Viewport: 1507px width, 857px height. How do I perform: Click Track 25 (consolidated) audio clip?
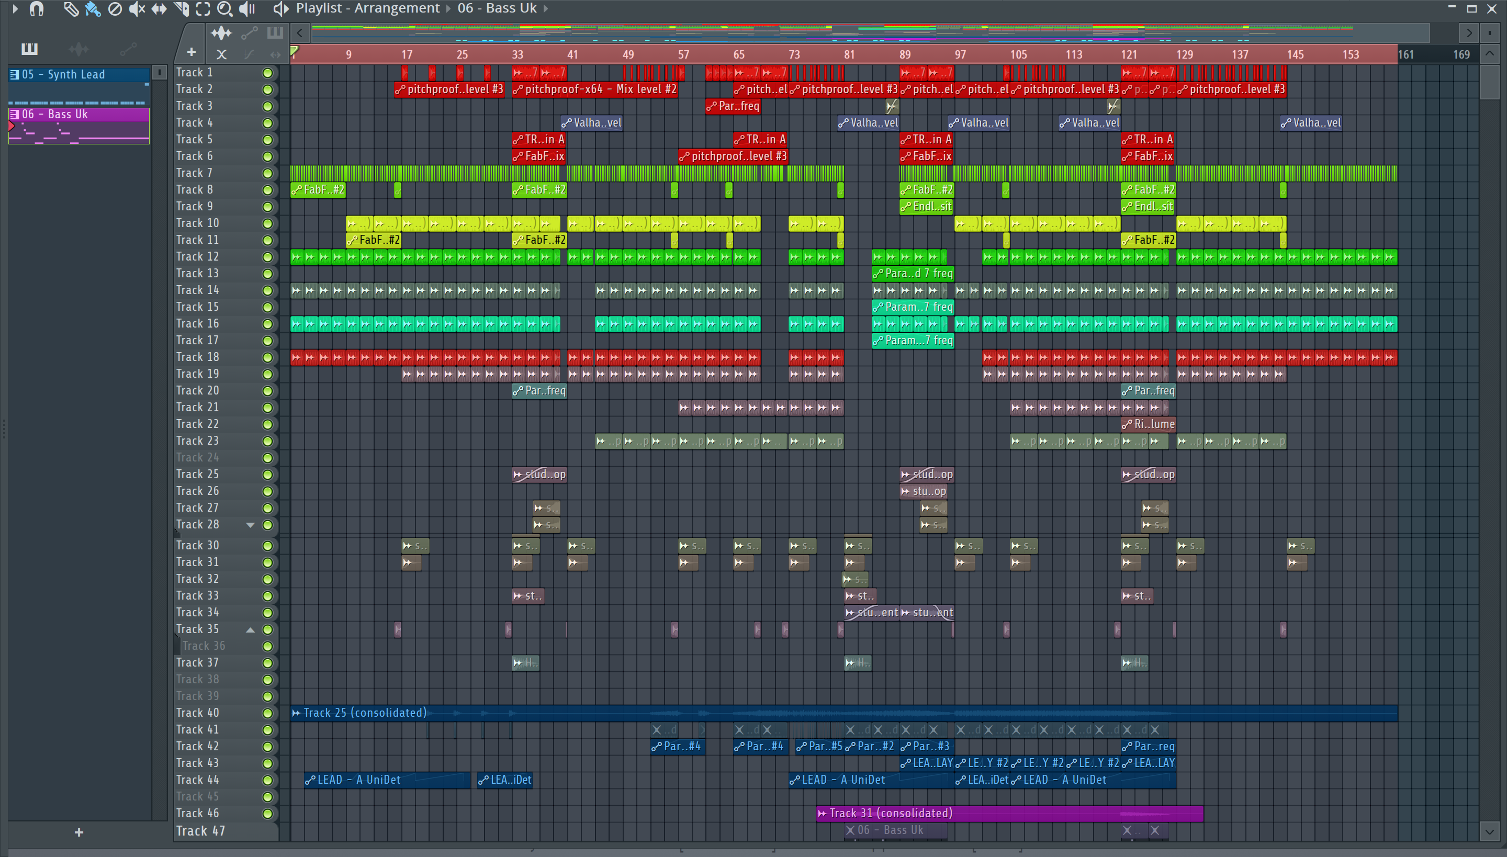(x=365, y=713)
